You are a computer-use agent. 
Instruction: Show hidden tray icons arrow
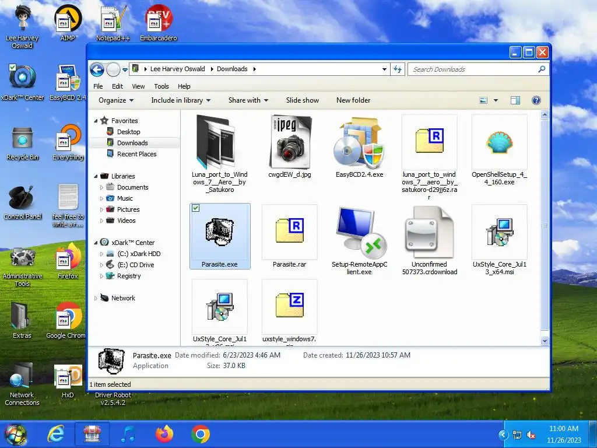point(503,435)
